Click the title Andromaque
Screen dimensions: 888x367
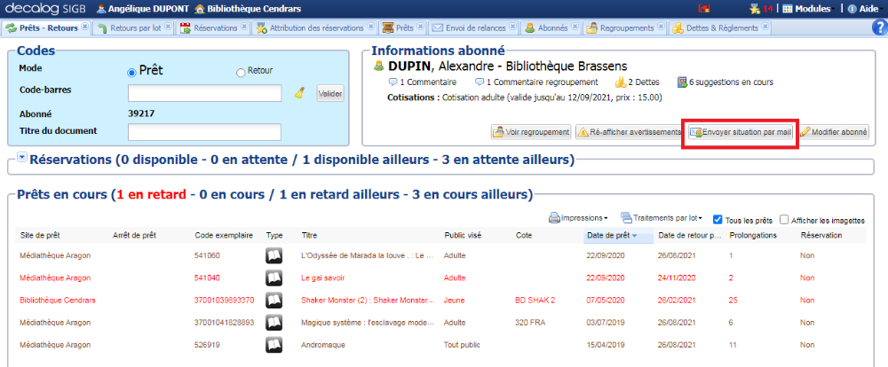[x=323, y=344]
